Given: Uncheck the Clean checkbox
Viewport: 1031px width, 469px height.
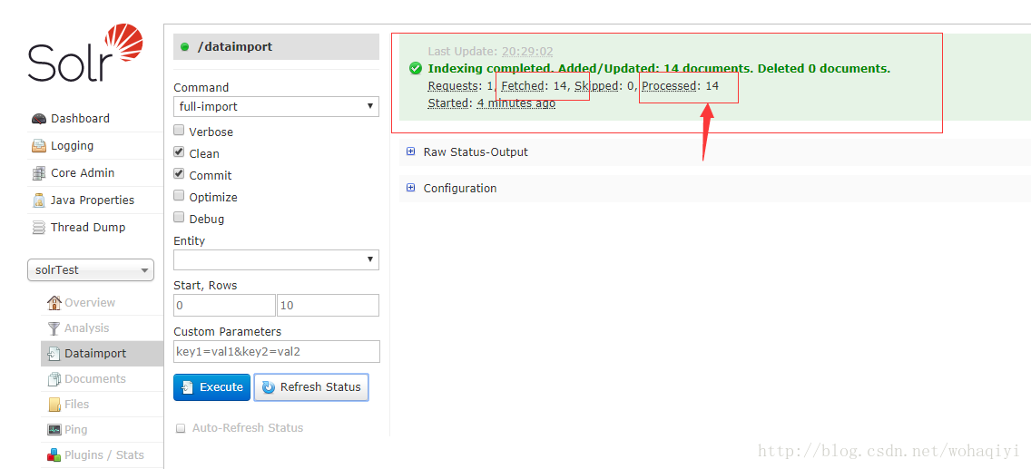Looking at the screenshot, I should pyautogui.click(x=179, y=152).
